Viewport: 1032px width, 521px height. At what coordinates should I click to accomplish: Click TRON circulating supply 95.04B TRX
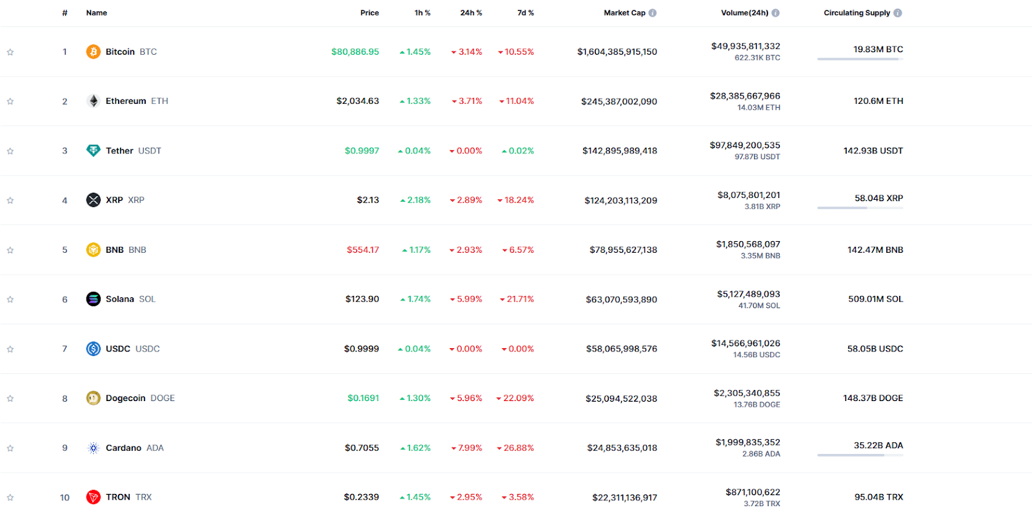pyautogui.click(x=878, y=497)
